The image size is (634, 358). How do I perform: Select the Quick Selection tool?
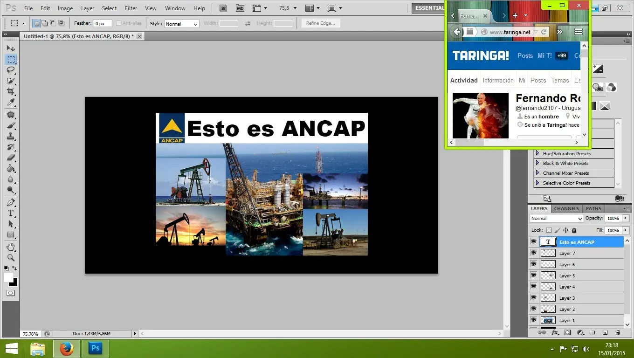tap(11, 81)
